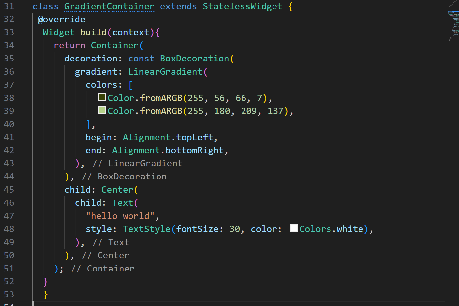
Task: Click TextStyle constructor on line 48
Action: tap(147, 229)
